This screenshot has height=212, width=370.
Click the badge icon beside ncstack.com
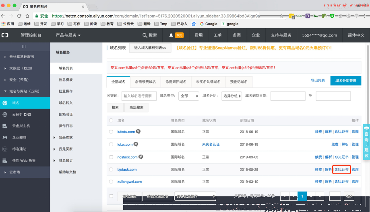141,157
